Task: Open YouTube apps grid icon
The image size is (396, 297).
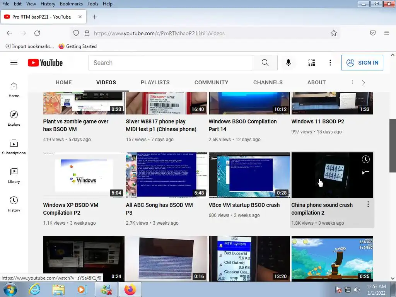Action: click(312, 63)
